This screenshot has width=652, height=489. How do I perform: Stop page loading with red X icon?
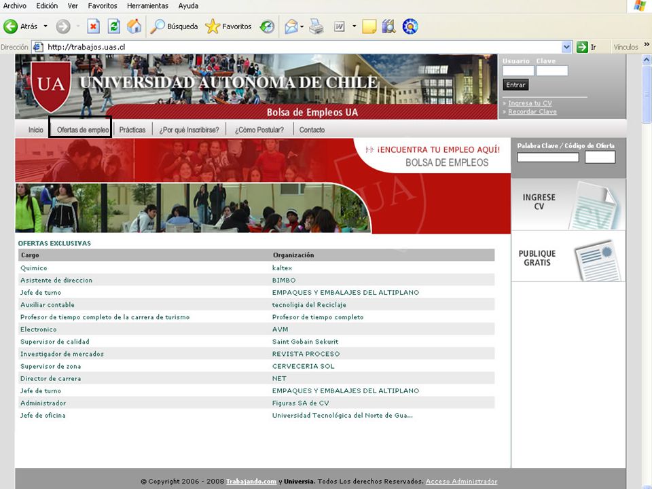[93, 26]
